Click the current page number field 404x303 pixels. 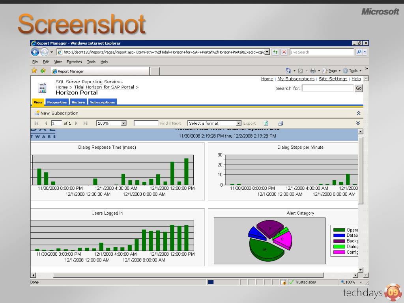(x=56, y=123)
